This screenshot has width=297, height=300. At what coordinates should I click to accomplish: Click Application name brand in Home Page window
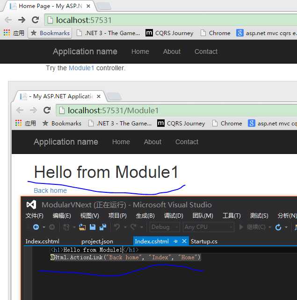[85, 51]
